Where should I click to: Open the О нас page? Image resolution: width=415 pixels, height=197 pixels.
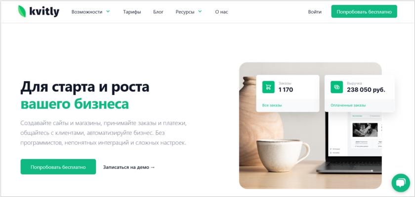(x=221, y=12)
